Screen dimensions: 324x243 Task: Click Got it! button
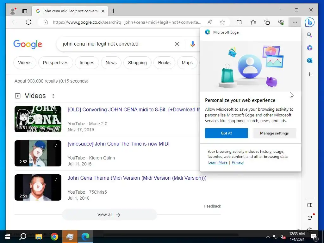227,133
